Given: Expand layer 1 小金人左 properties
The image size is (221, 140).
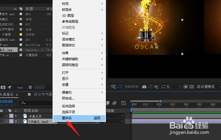Looking at the screenshot, I should coord(7,116).
